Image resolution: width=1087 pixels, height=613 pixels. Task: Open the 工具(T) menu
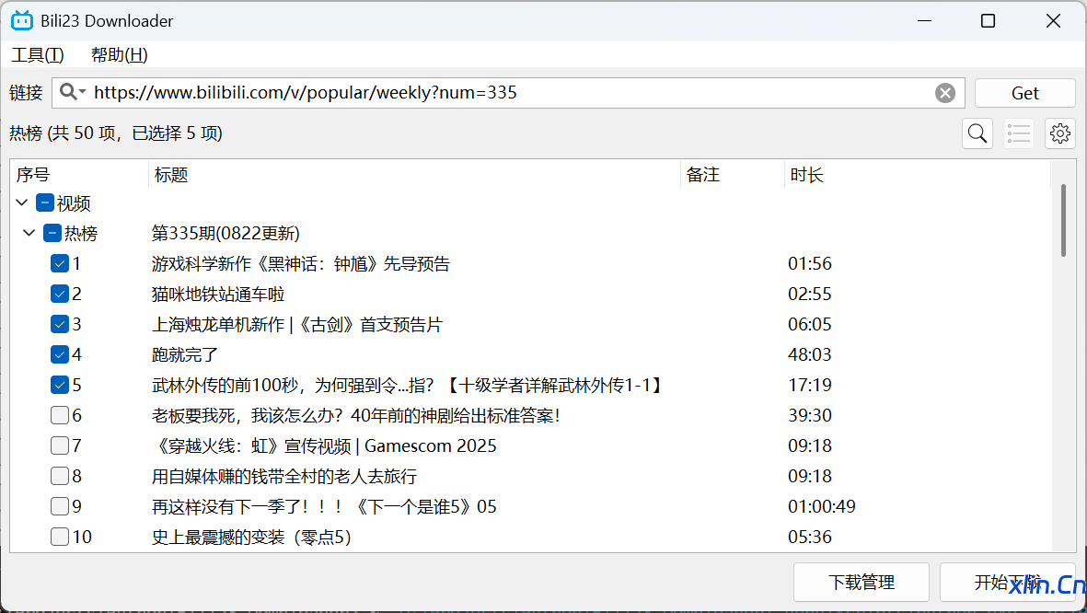tap(38, 55)
